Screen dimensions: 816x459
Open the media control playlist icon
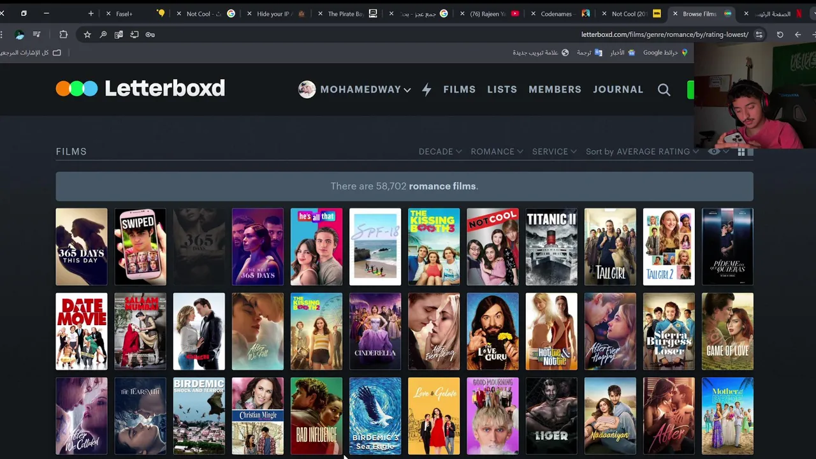tap(36, 34)
